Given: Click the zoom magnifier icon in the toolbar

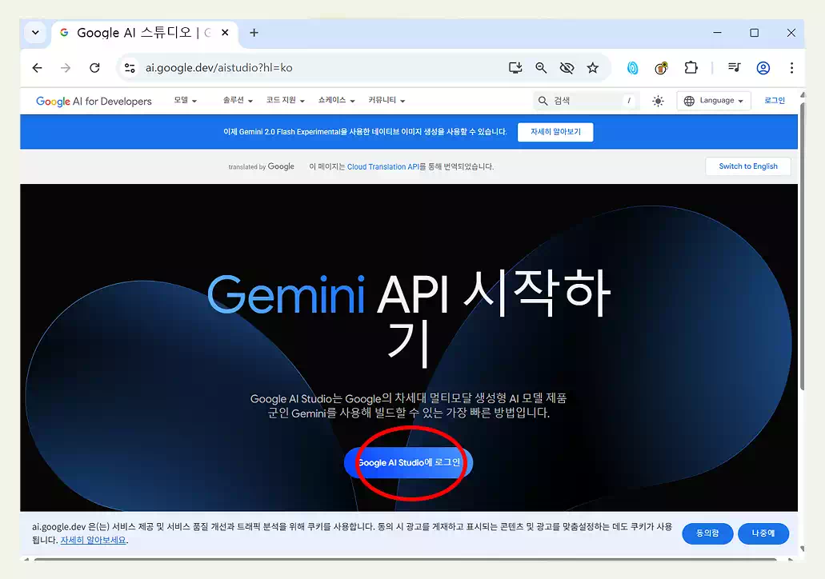Looking at the screenshot, I should pyautogui.click(x=541, y=68).
